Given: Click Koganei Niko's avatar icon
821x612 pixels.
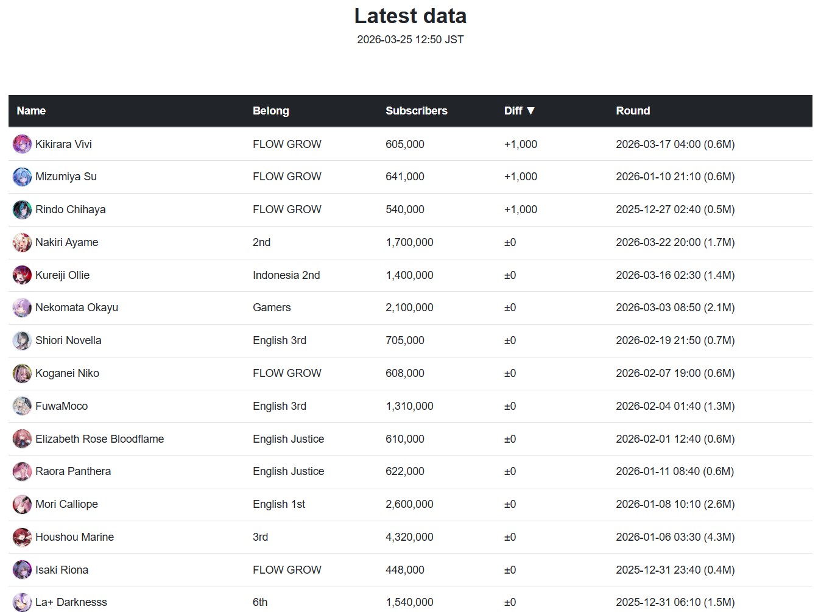Looking at the screenshot, I should point(22,373).
